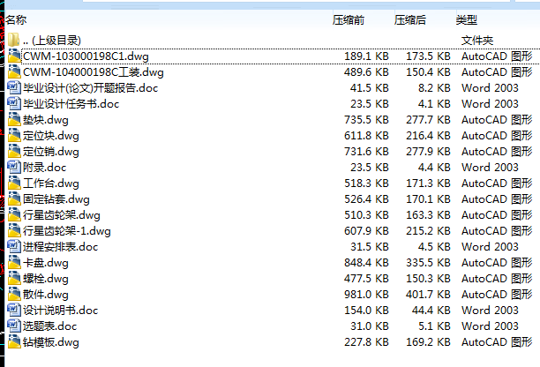Click AutoCAD 图形 type of 钻模板.dwg

pos(497,342)
